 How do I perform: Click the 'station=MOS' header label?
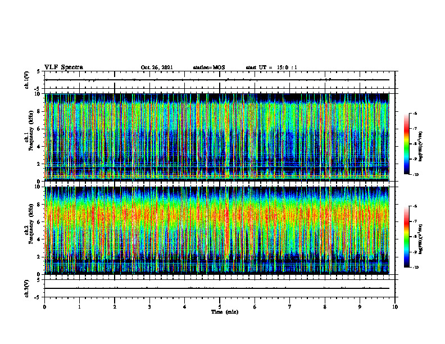coord(209,67)
